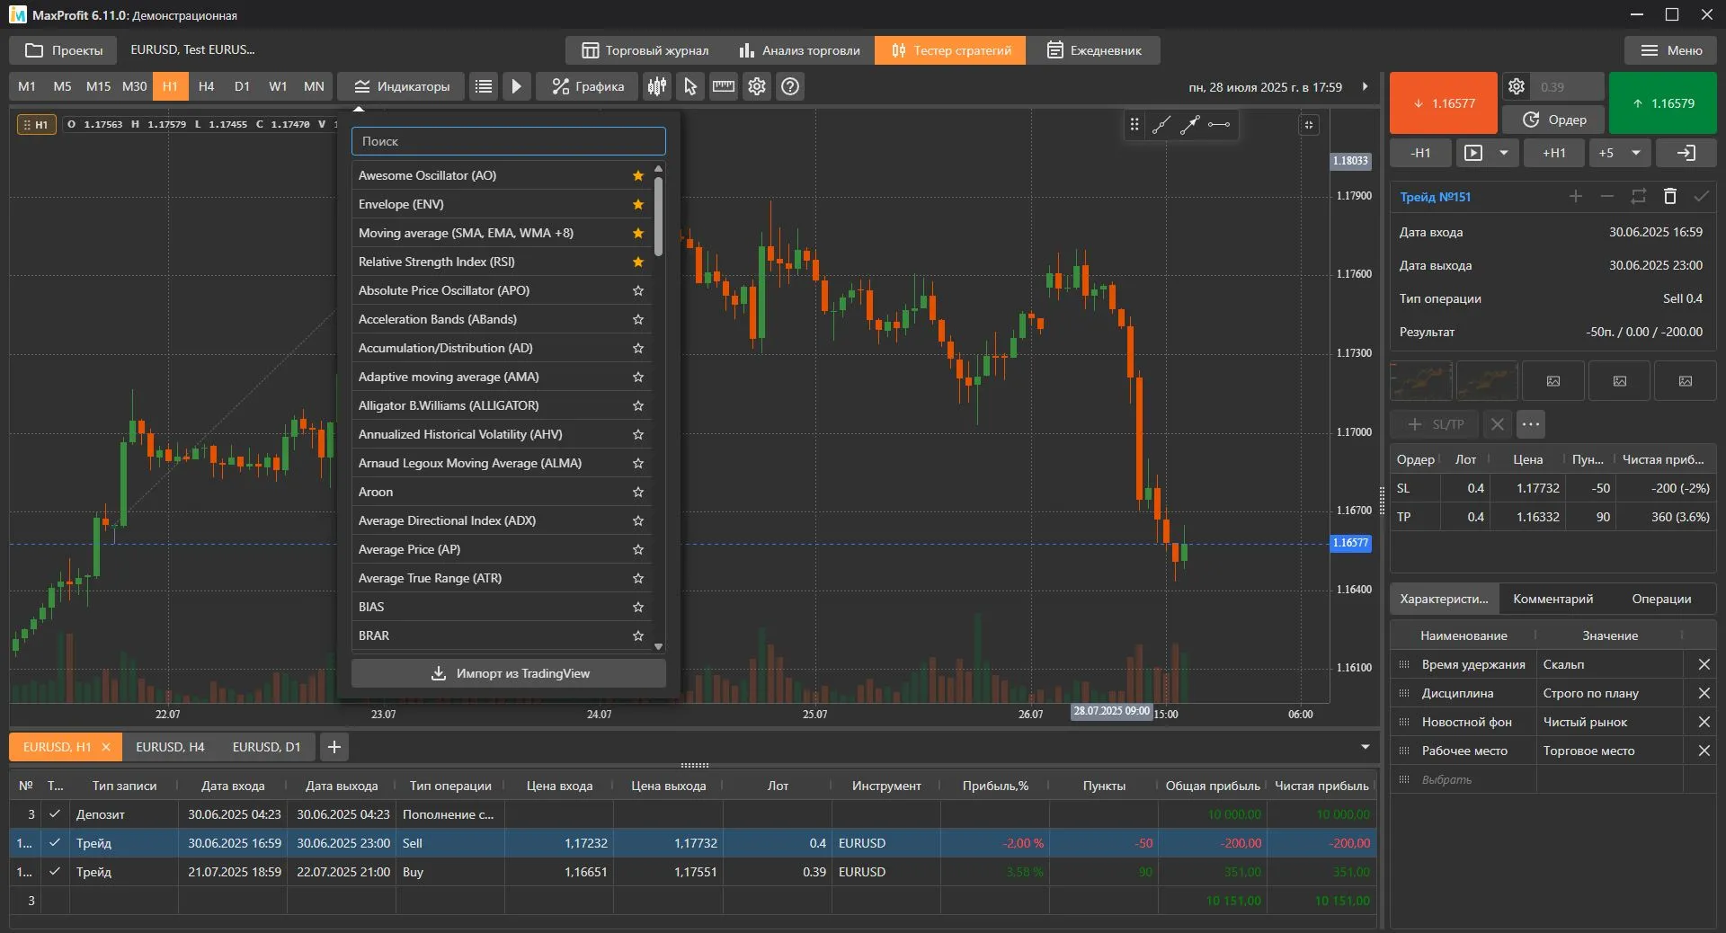Open the Ежедневник tab

pos(1094,50)
